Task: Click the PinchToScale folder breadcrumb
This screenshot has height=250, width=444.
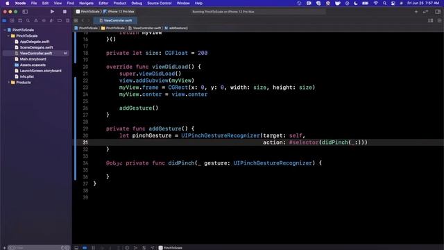Action: (113, 28)
